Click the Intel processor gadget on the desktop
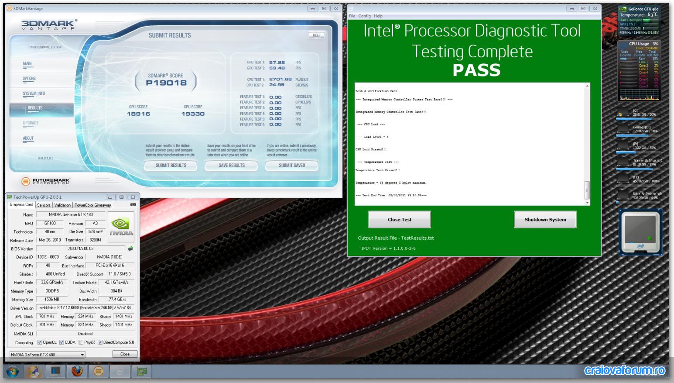This screenshot has height=383, width=674. click(x=640, y=232)
